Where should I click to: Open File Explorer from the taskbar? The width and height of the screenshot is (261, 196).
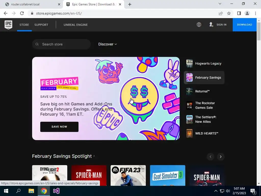click(x=31, y=191)
